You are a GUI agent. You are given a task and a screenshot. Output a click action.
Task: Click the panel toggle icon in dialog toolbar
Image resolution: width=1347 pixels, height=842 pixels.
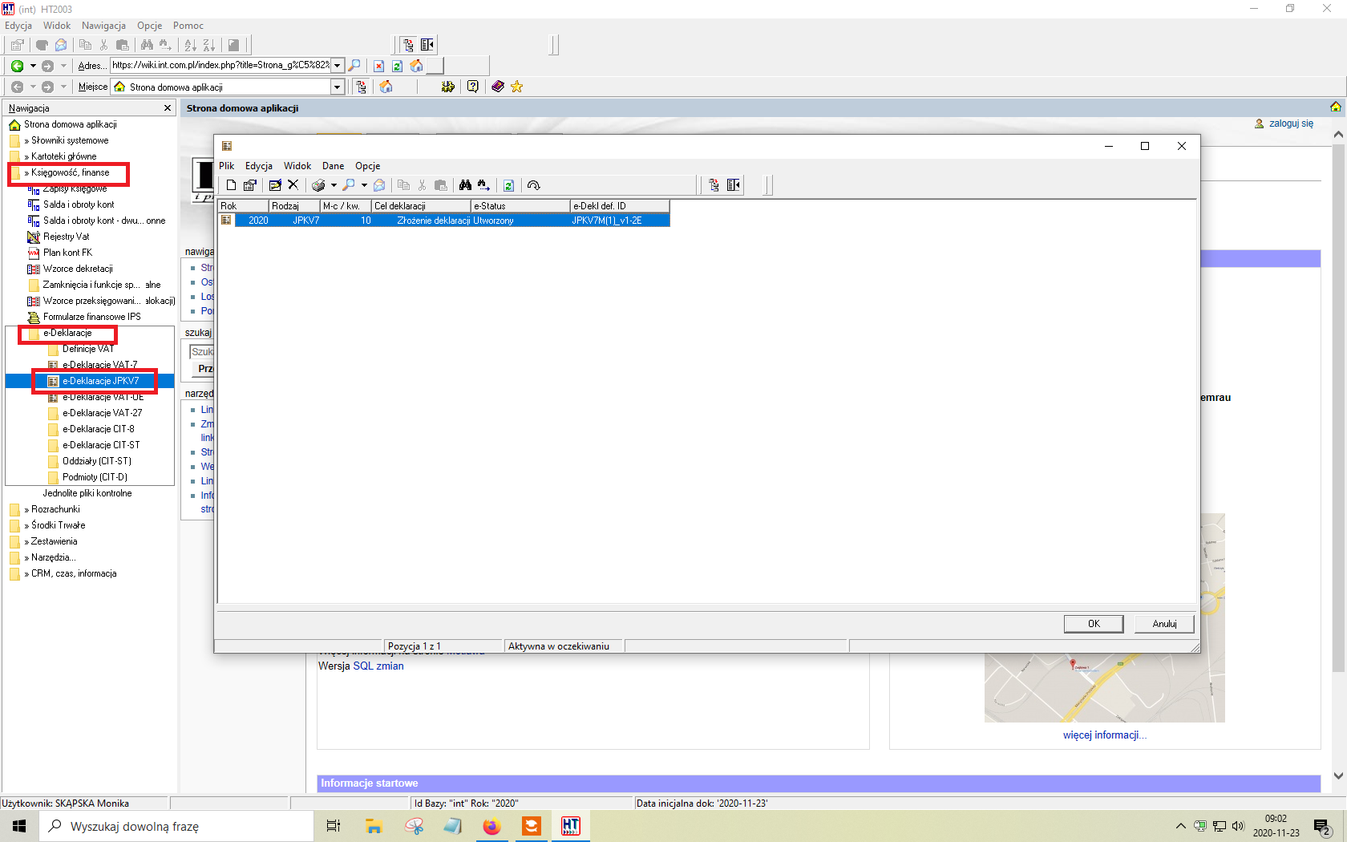734,185
